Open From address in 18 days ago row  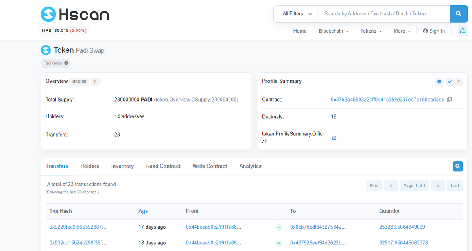click(214, 243)
